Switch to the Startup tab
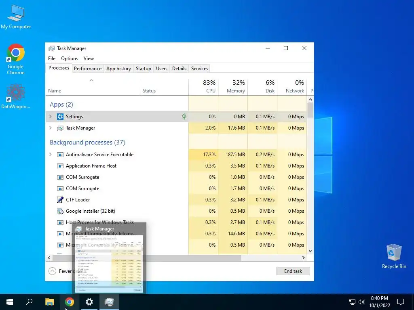 tap(144, 69)
